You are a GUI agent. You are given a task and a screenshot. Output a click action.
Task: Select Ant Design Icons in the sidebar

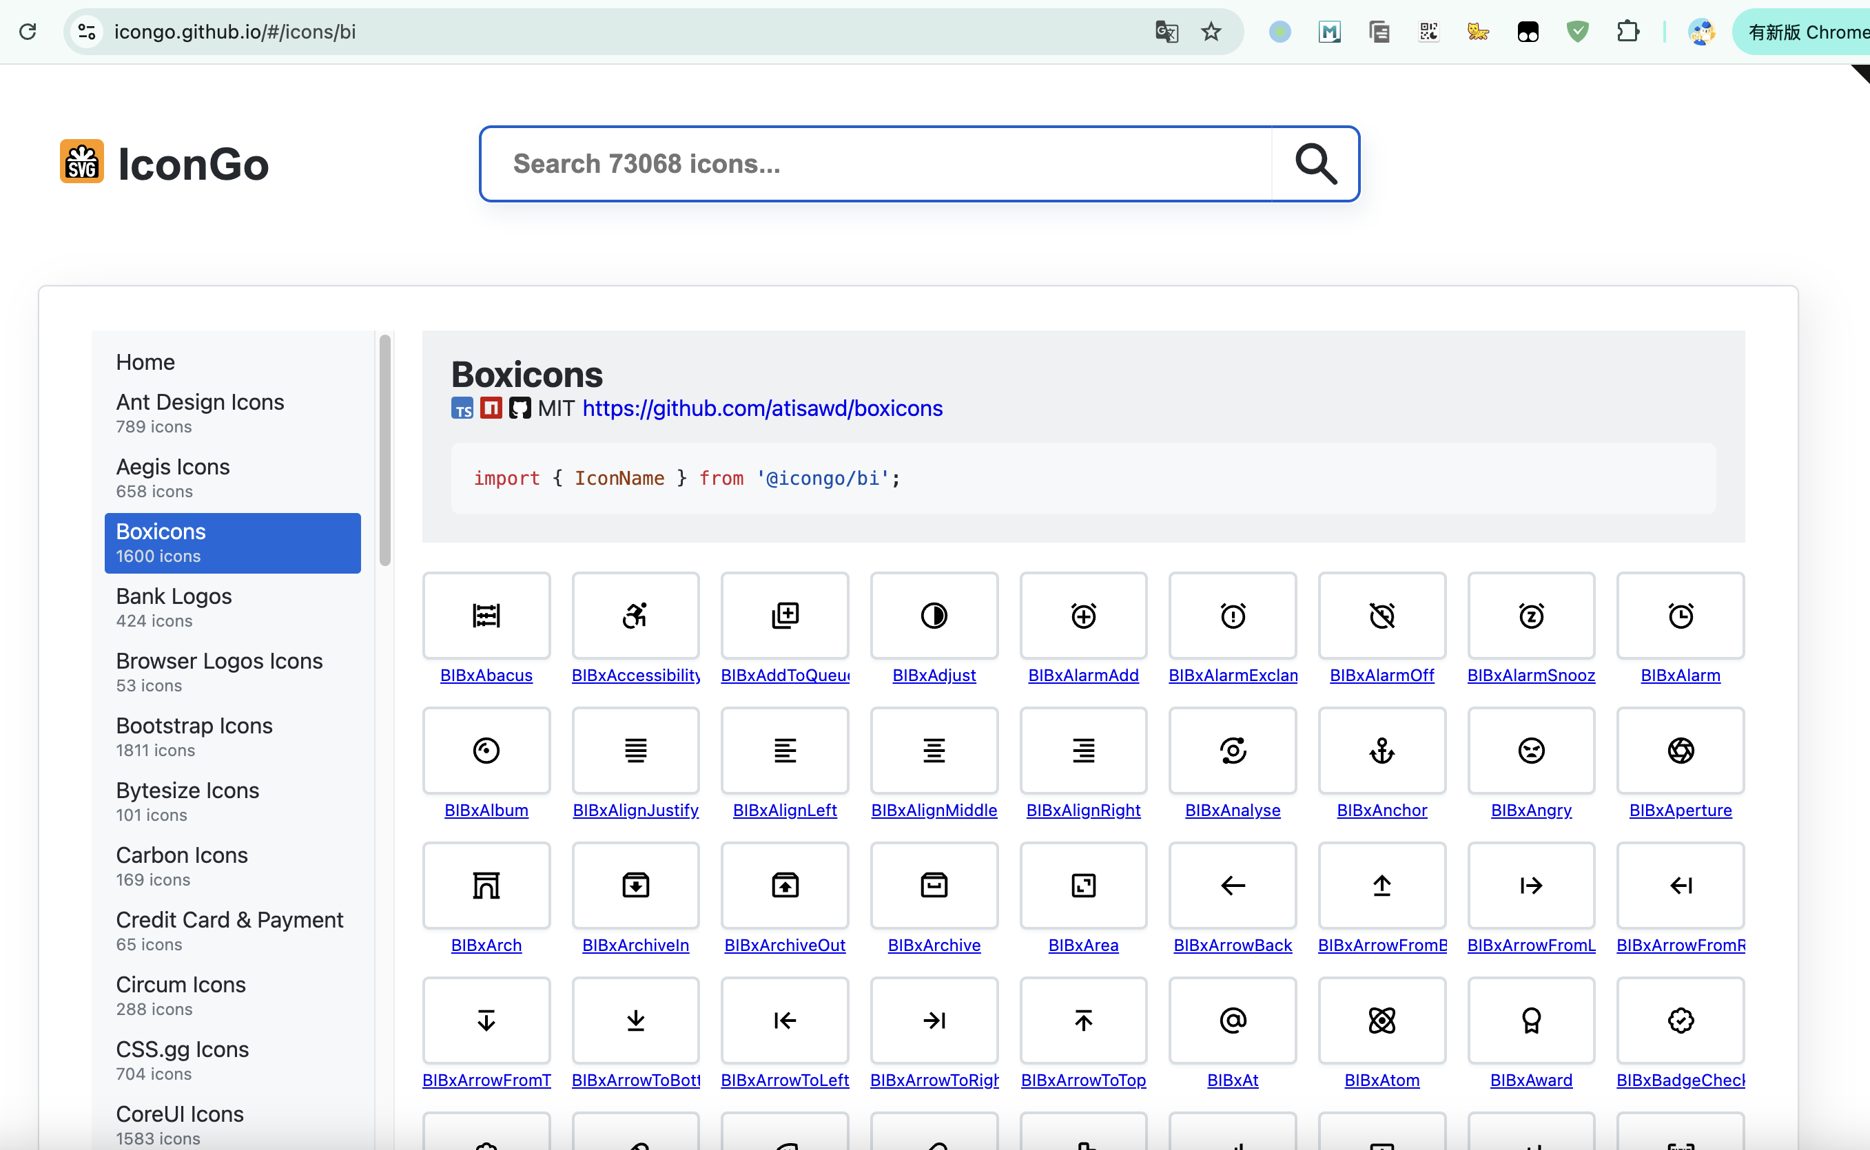pyautogui.click(x=233, y=414)
